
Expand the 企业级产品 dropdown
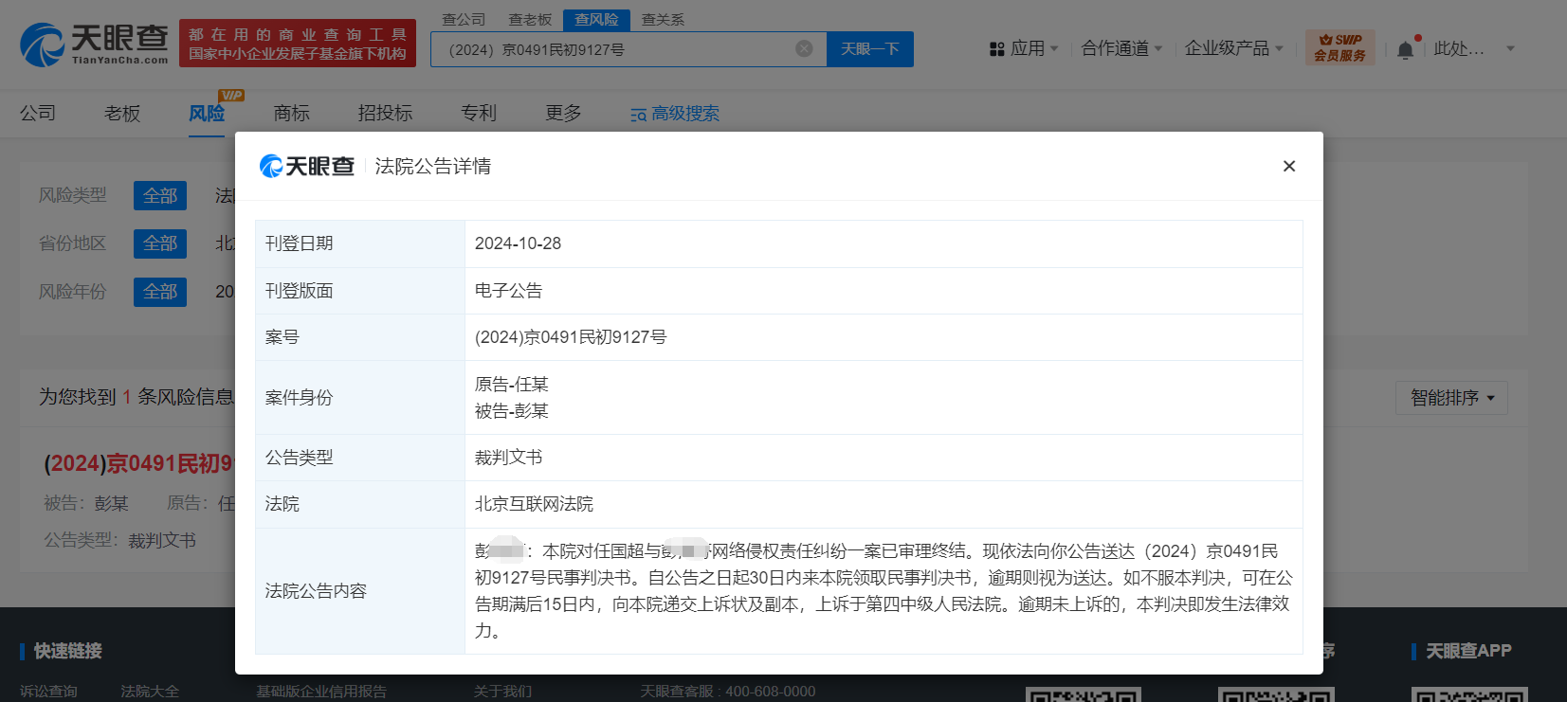pos(1233,48)
